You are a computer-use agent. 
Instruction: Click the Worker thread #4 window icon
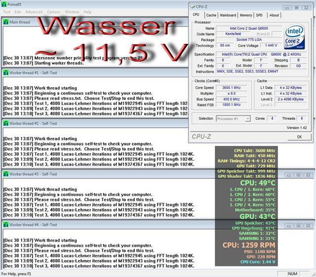click(5, 225)
